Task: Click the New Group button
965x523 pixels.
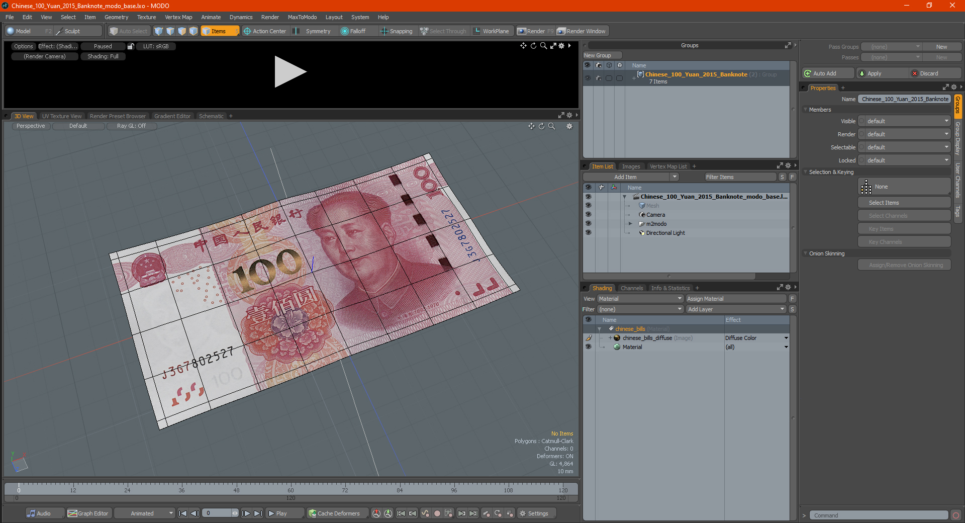Action: click(602, 55)
